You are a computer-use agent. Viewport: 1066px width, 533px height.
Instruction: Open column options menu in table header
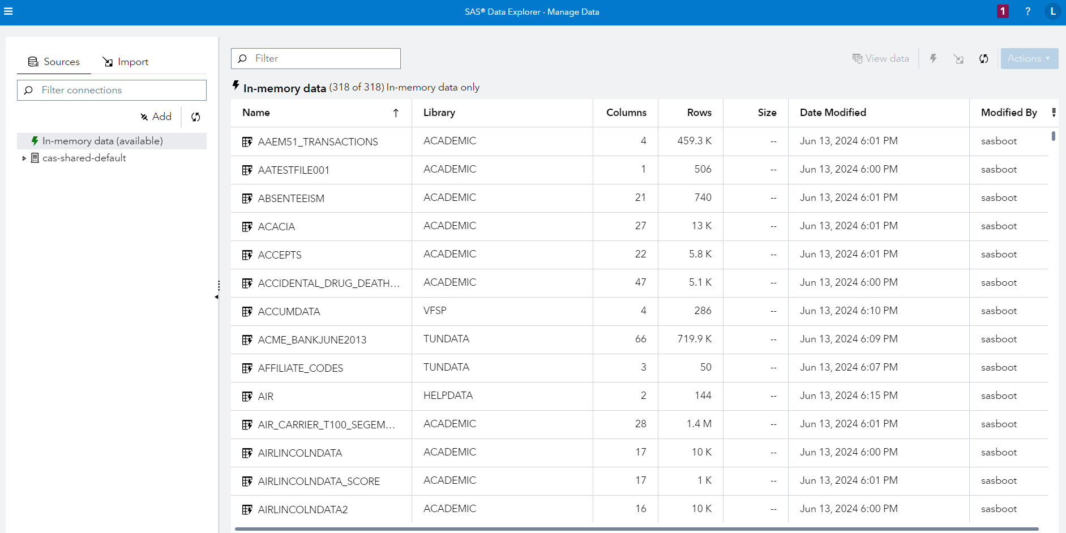pyautogui.click(x=1054, y=113)
